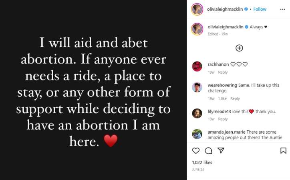
Task: Share post via paper plane icon
Action: coord(221,151)
